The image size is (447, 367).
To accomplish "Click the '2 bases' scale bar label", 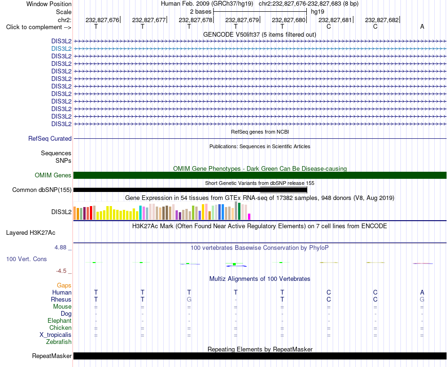I will [x=201, y=12].
